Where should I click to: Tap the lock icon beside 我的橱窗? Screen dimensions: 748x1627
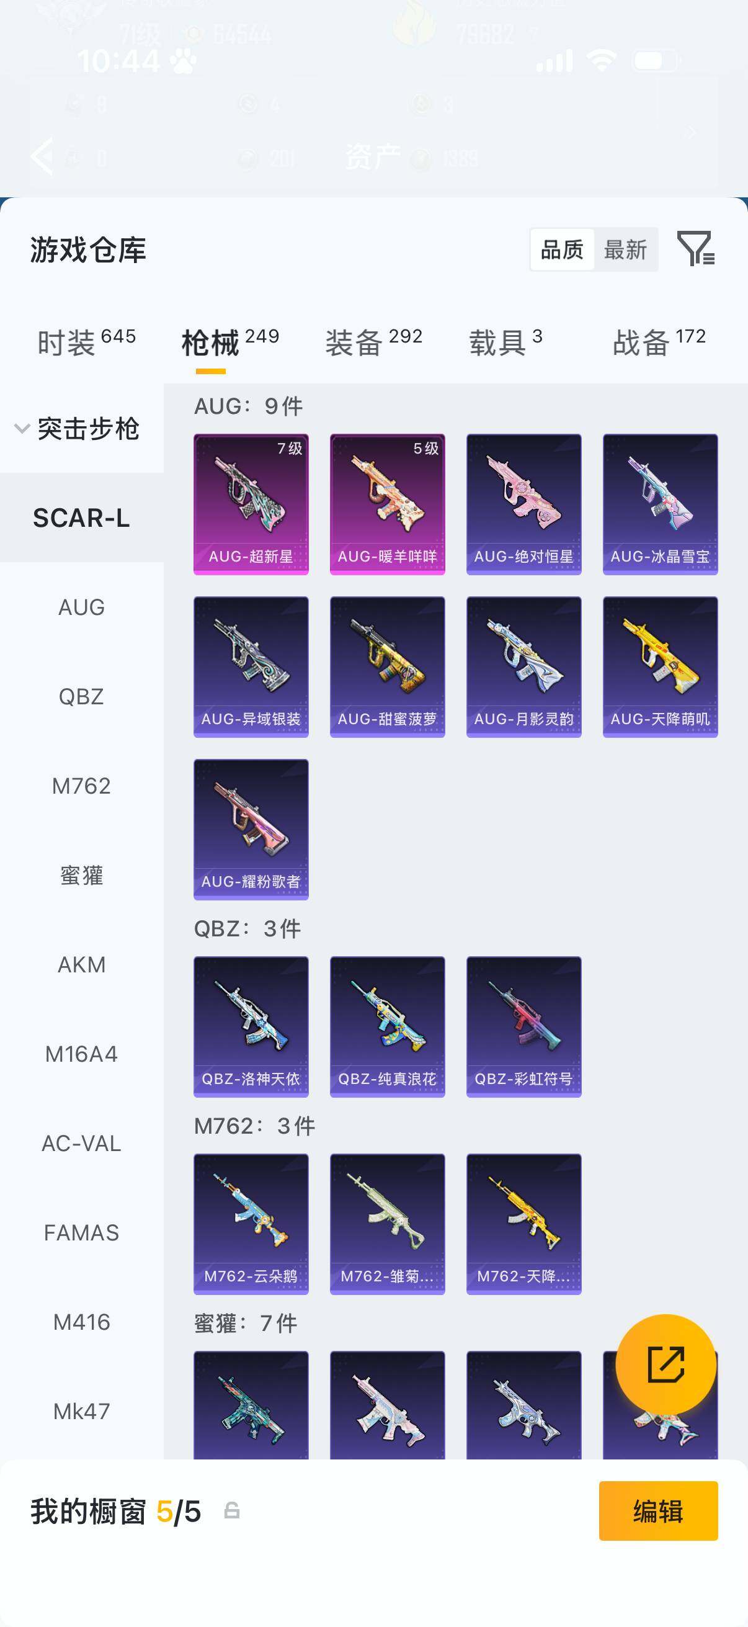[232, 1511]
